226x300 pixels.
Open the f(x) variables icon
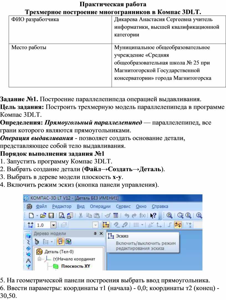coord(142,216)
